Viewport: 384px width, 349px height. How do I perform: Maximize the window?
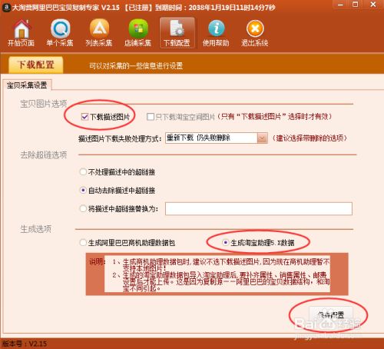[356, 5]
